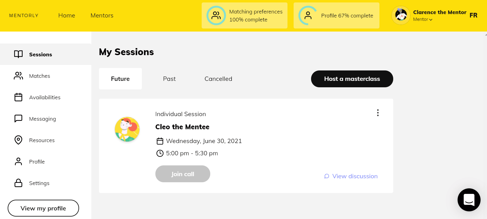Click the Profile person icon in sidebar
This screenshot has height=219, width=487.
click(18, 161)
